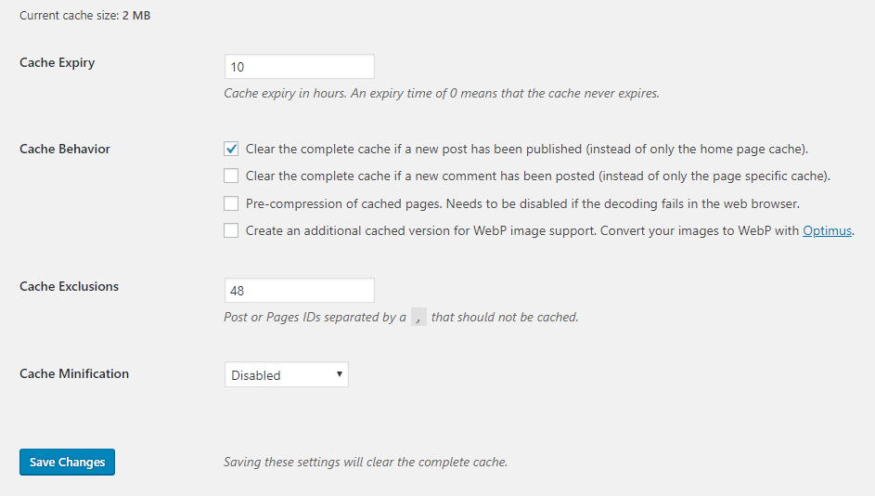The width and height of the screenshot is (875, 496).
Task: Click the Save Changes button
Action: coord(67,462)
